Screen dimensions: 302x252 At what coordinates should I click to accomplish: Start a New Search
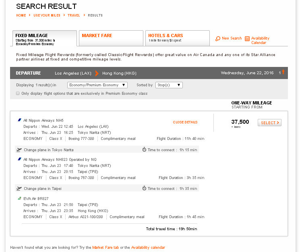pos(232,38)
